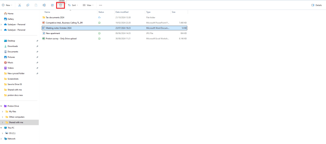Viewport: 326px width, 144px height.
Task: Expand Other computers under Proton Drive
Action: click(x=2, y=117)
